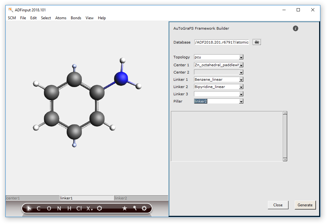This screenshot has height=224, width=327.
Task: Expand the Topology dropdown
Action: tap(241, 57)
